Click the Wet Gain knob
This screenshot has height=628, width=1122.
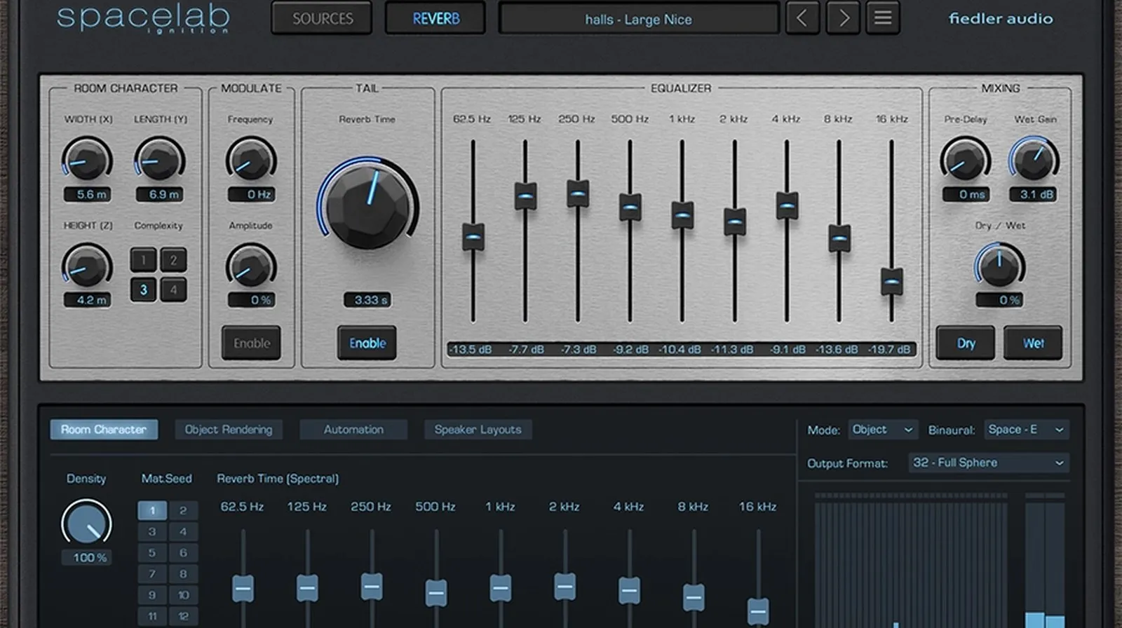(1034, 159)
